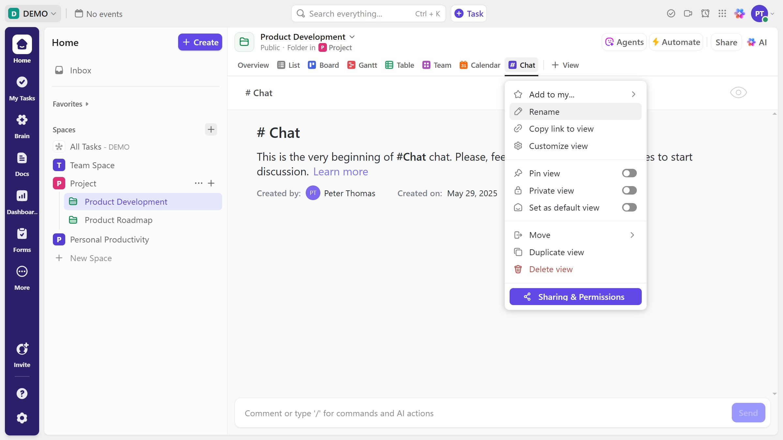Switch to the Gantt view tab

point(362,65)
